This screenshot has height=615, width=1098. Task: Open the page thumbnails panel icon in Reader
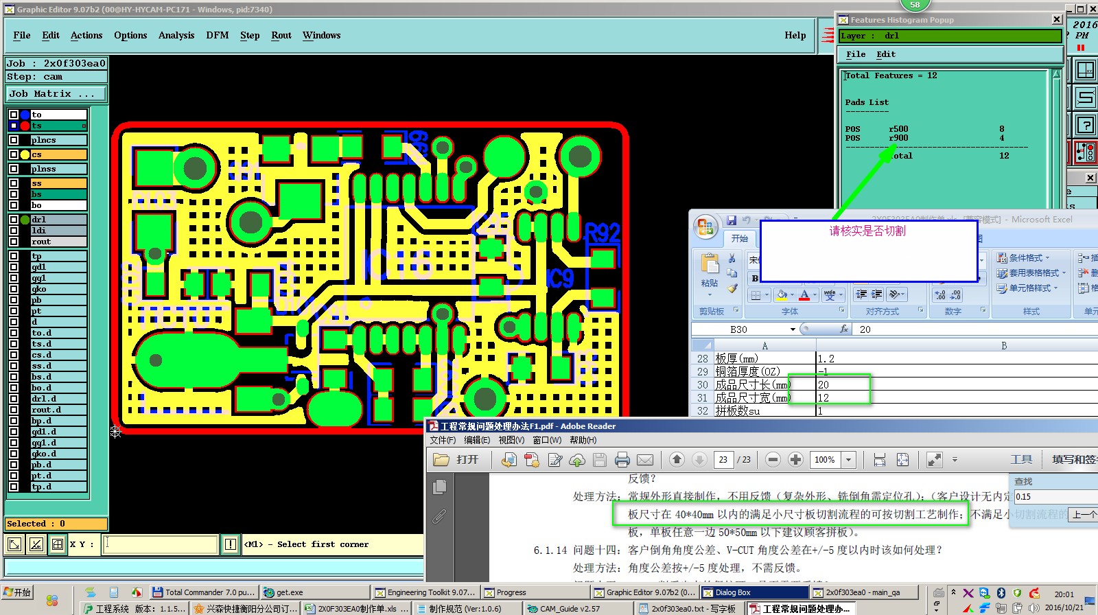click(x=440, y=487)
